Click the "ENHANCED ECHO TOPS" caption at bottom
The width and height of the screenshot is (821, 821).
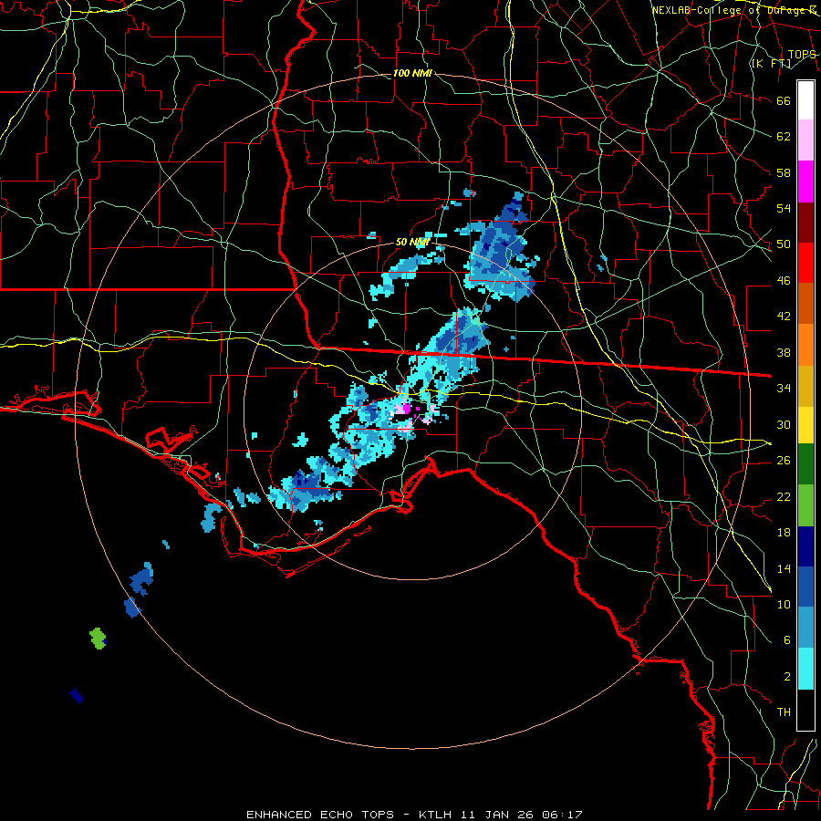tap(320, 815)
